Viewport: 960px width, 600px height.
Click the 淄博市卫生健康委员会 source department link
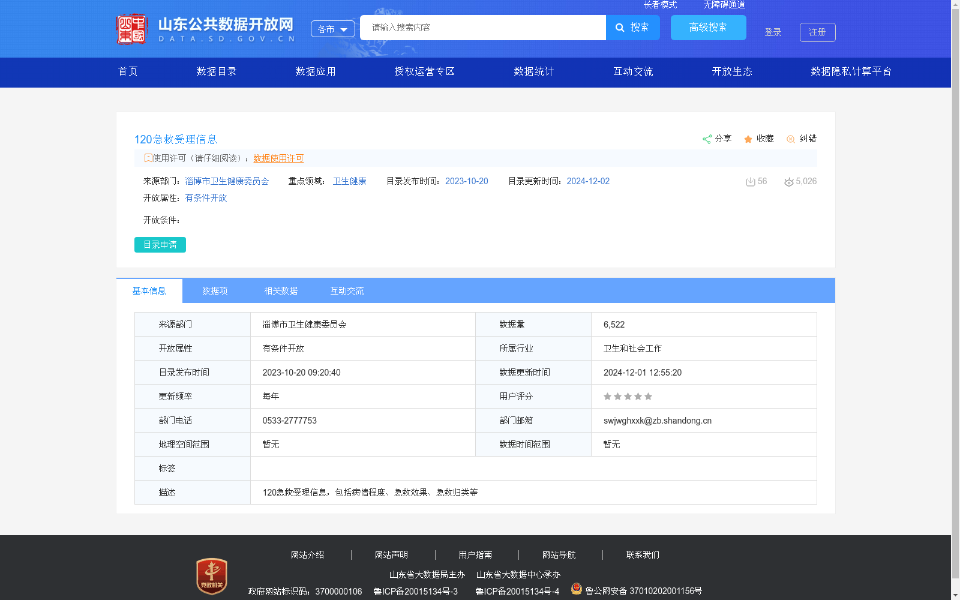[227, 181]
